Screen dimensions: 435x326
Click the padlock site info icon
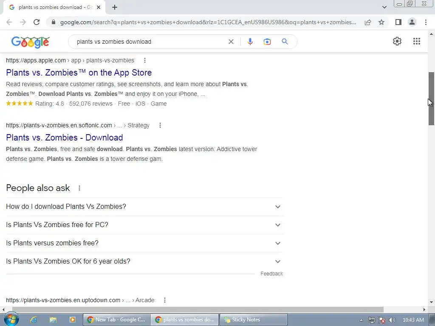point(54,22)
